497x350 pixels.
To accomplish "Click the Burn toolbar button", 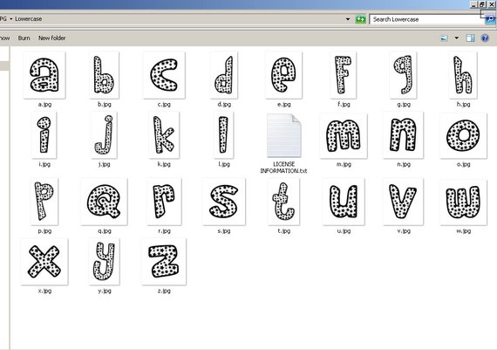I will tap(24, 38).
